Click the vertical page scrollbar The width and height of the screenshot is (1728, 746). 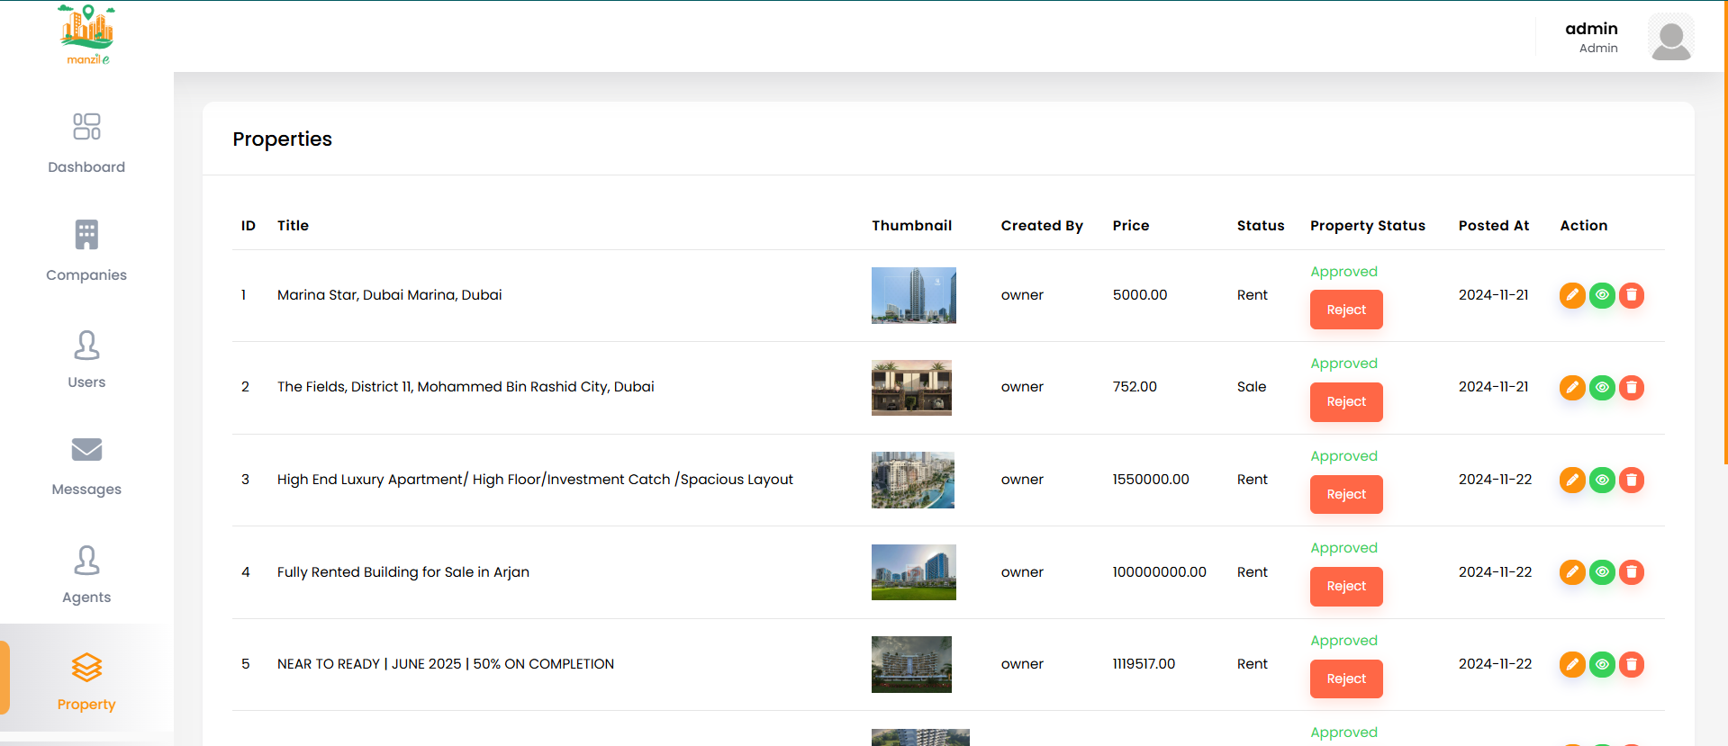1724,234
